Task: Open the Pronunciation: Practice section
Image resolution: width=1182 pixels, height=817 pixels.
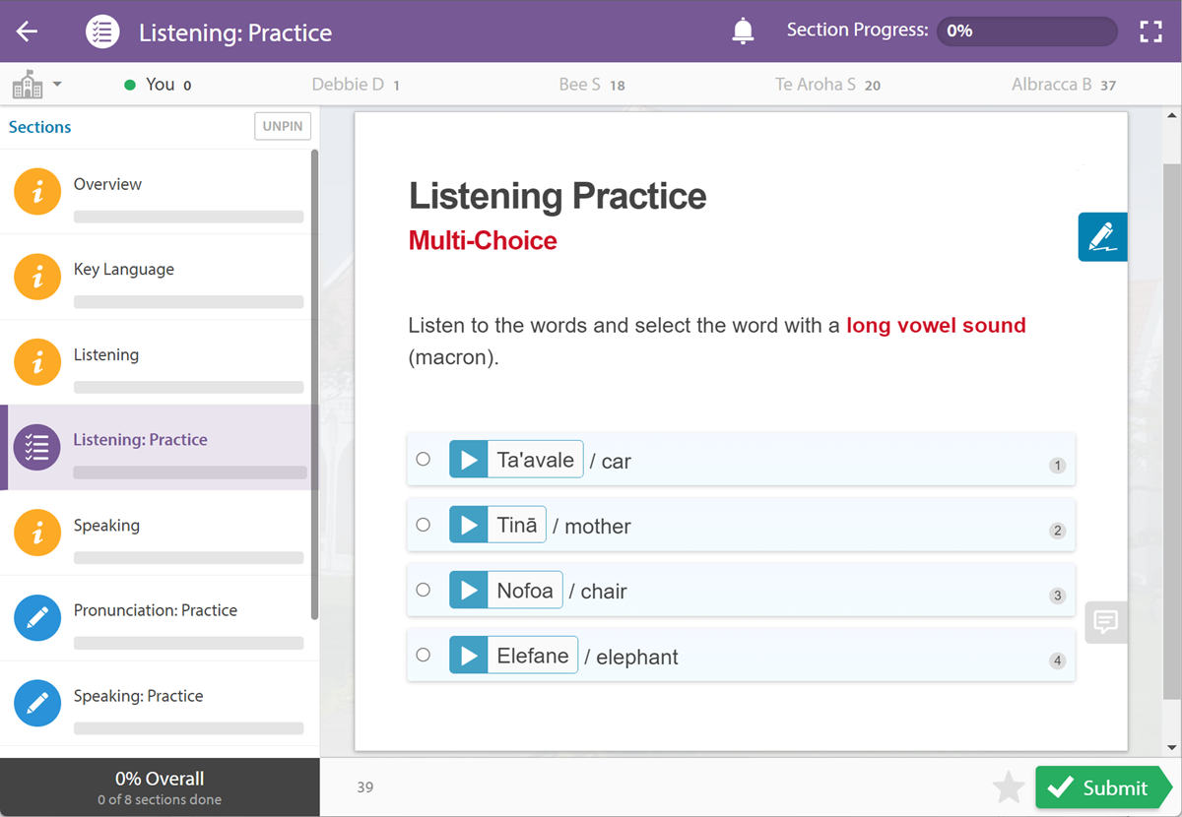Action: pyautogui.click(x=160, y=618)
